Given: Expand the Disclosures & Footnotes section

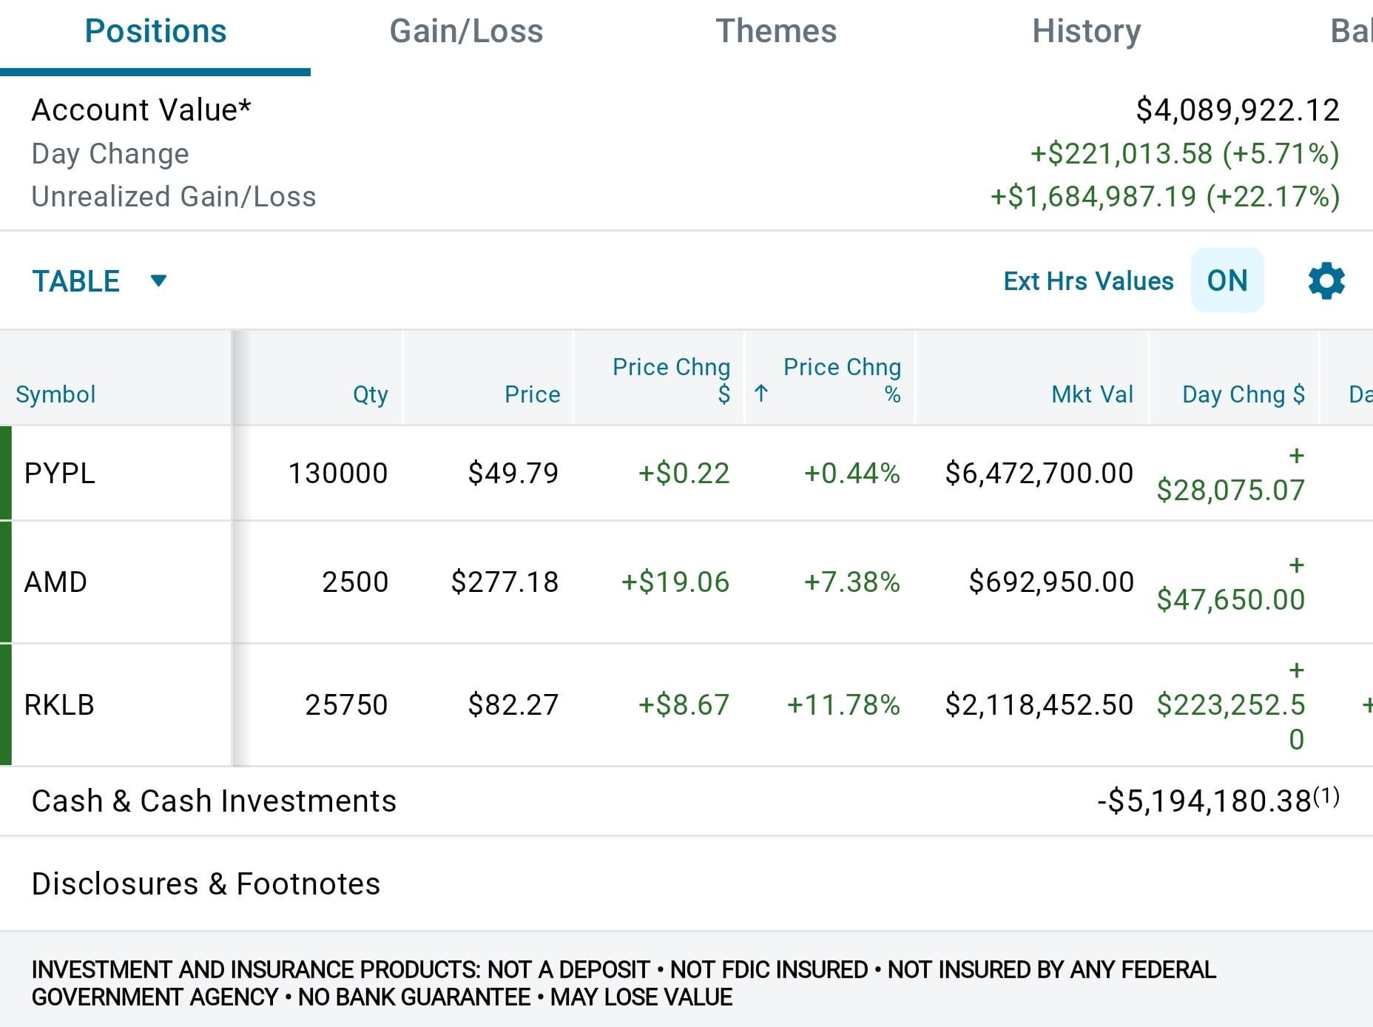Looking at the screenshot, I should click(206, 883).
